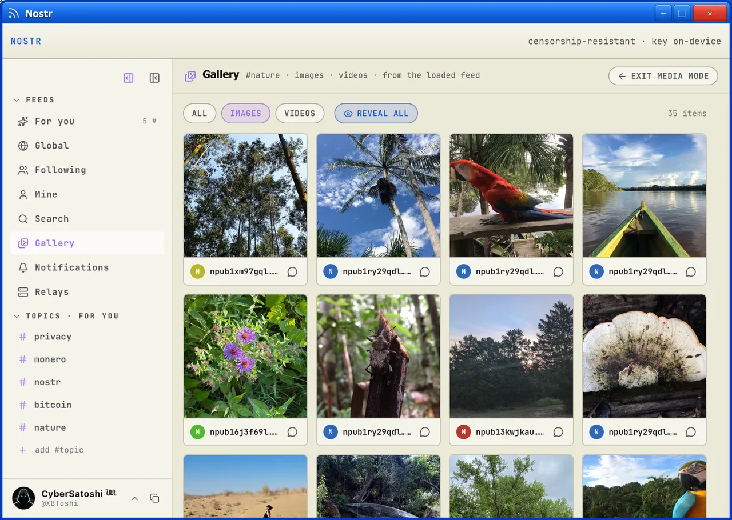Click the "Gallery" heading in the content header

[x=221, y=74]
